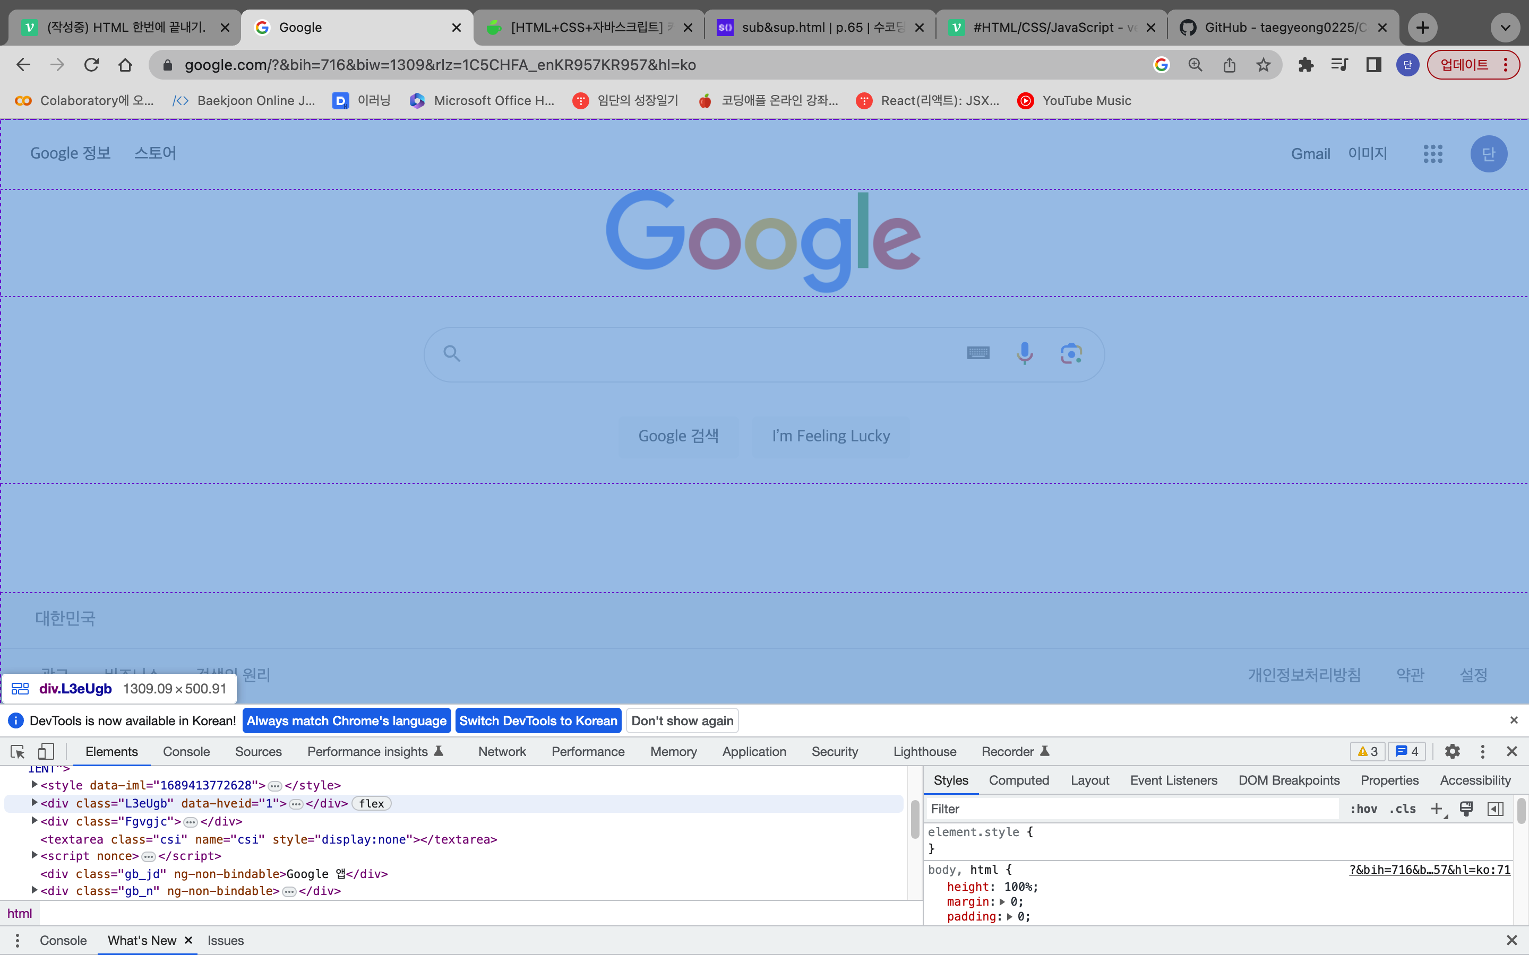Close the What's New drawer tab
1529x955 pixels.
point(188,941)
